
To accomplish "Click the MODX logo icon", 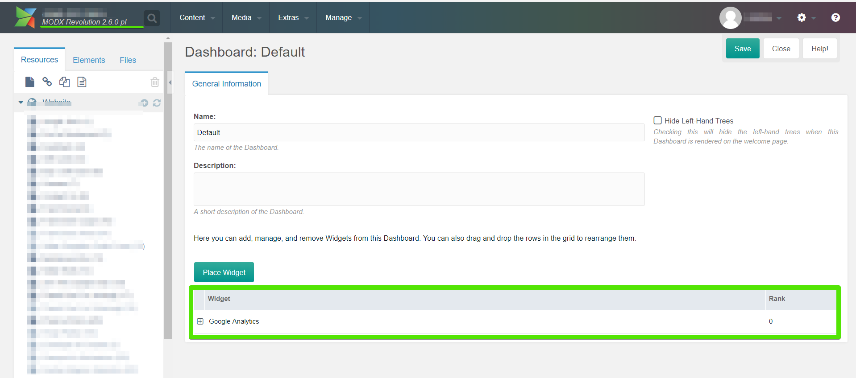I will [25, 17].
